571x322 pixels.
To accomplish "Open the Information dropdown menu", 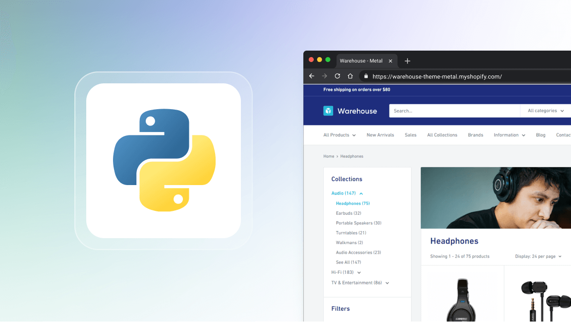I will 509,134.
